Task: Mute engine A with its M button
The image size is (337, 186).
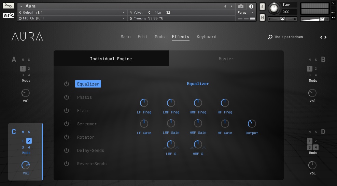Action: (x=23, y=60)
